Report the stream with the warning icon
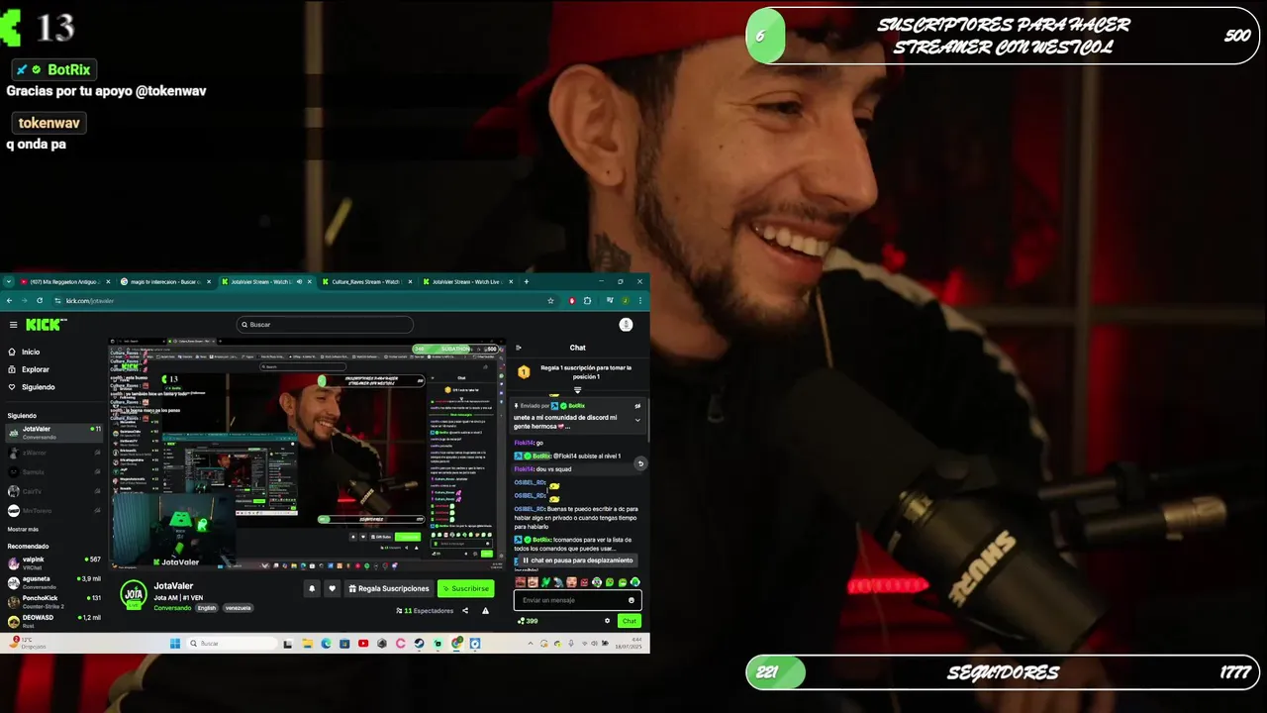This screenshot has width=1267, height=713. [485, 611]
